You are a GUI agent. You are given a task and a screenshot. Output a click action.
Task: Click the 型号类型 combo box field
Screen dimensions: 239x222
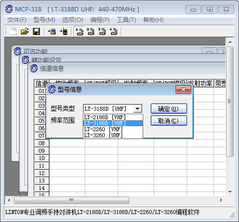[113, 109]
